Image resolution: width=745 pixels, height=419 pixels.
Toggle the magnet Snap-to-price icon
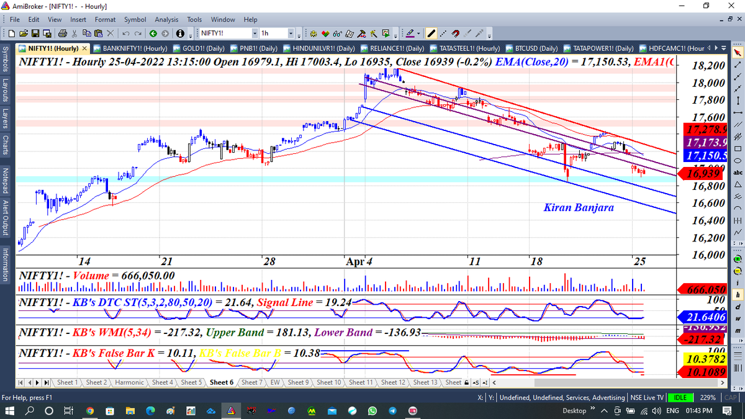point(455,32)
